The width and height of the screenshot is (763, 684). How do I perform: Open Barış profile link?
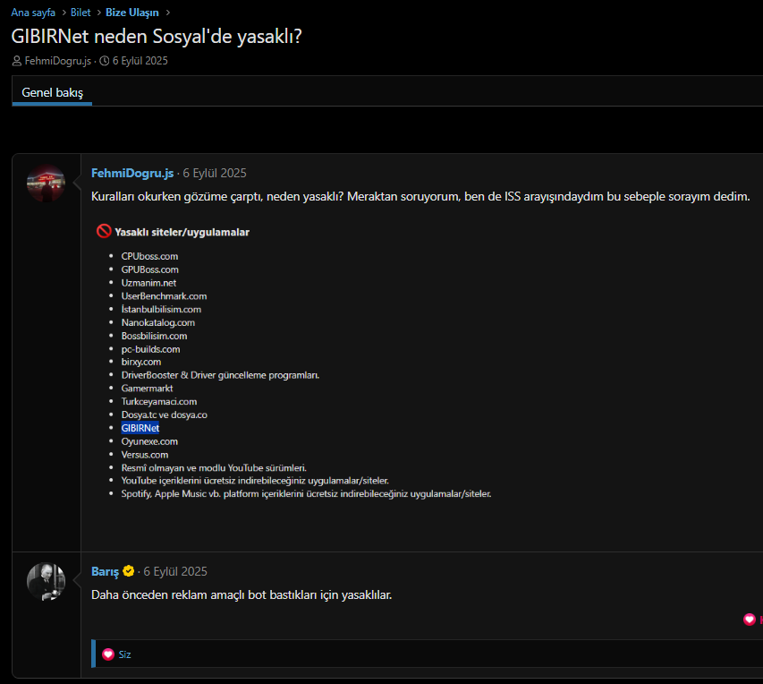click(106, 571)
